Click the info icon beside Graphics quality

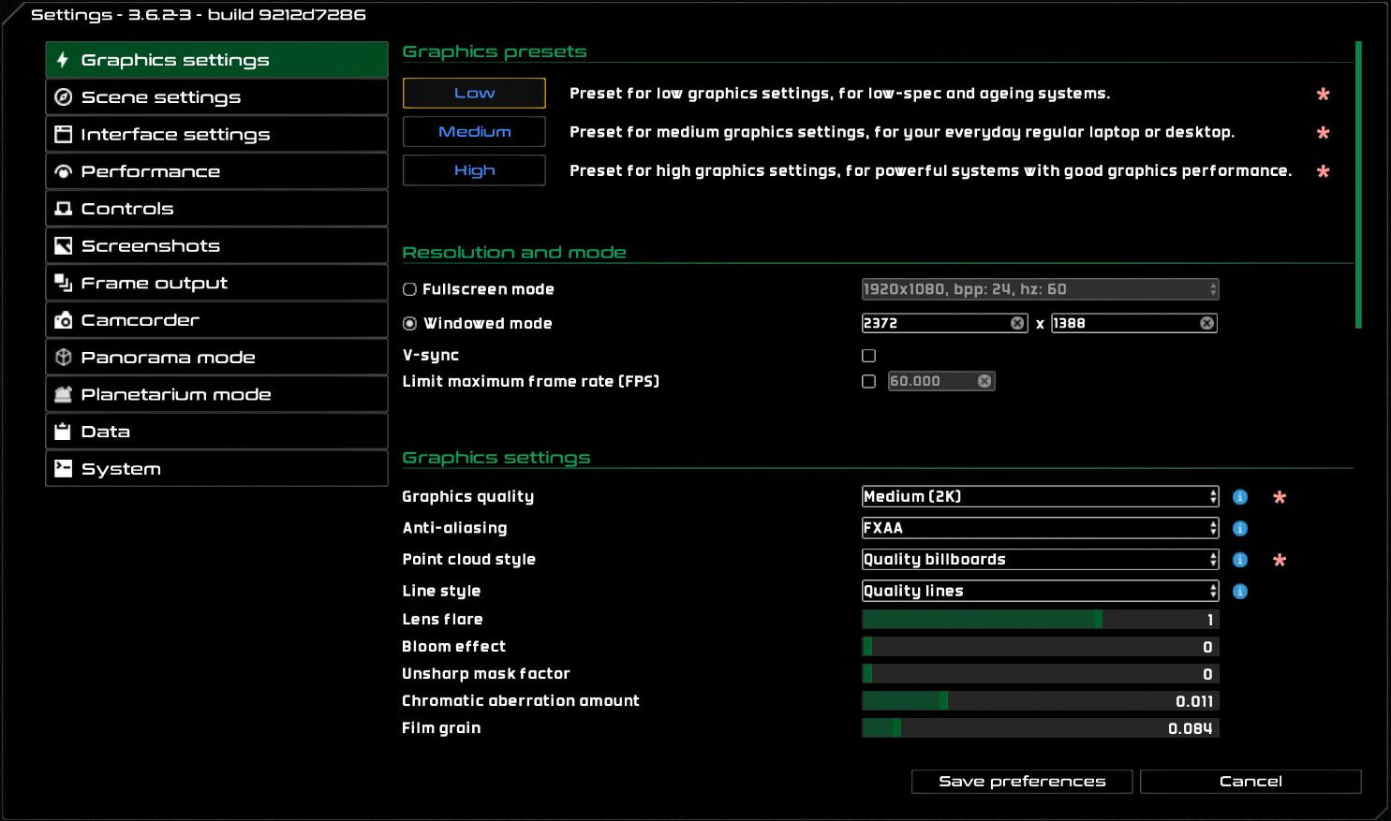click(1239, 497)
